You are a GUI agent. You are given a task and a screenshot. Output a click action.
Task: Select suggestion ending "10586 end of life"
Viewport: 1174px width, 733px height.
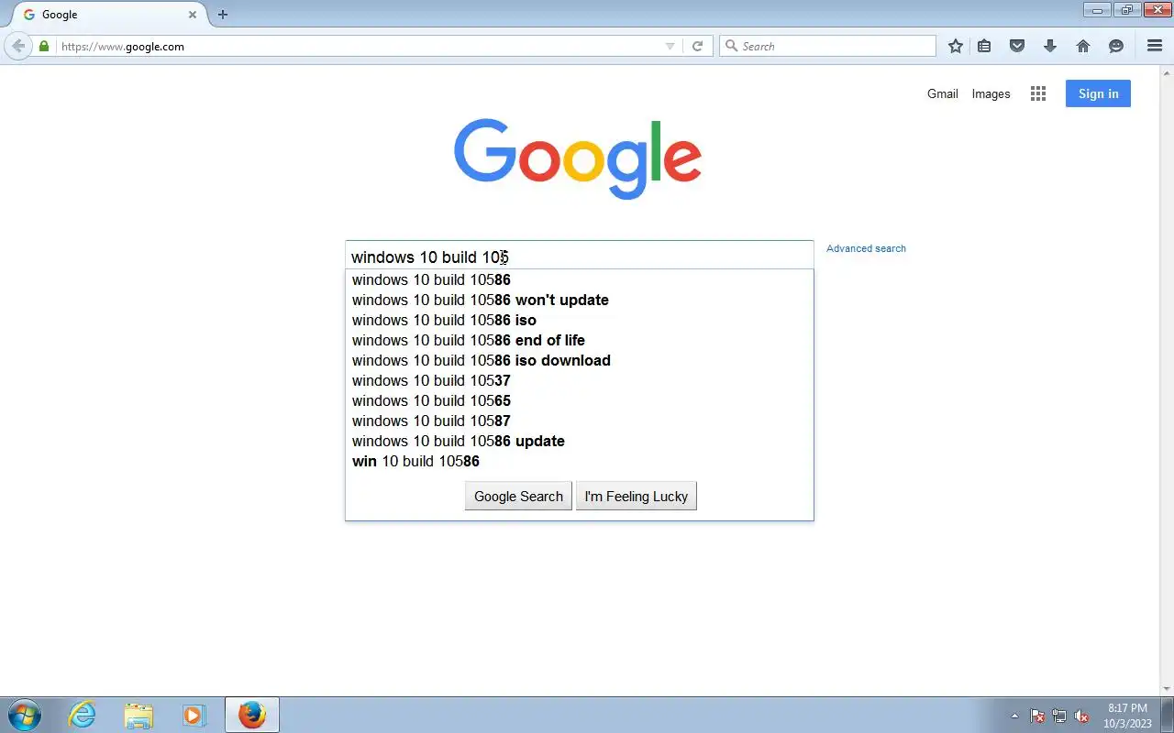[x=579, y=340]
